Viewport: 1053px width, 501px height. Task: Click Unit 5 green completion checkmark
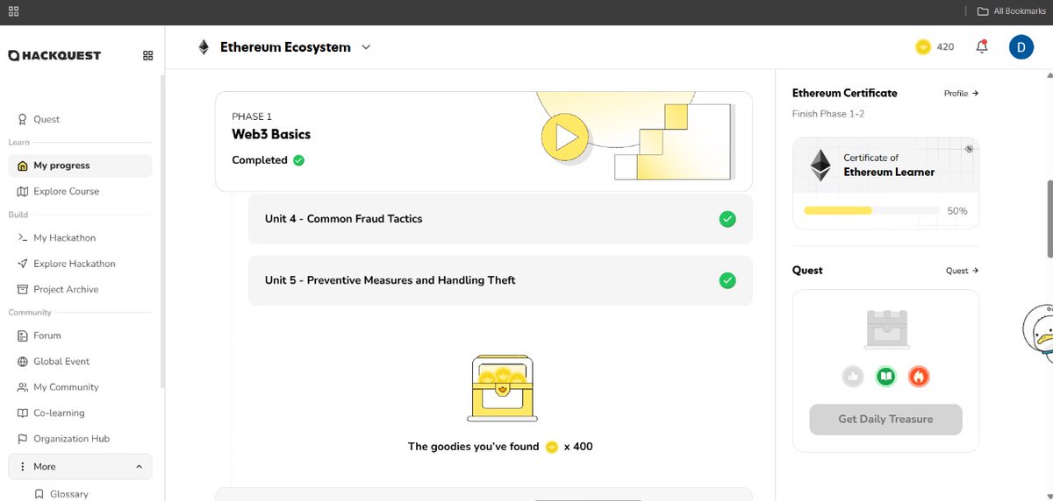[727, 280]
